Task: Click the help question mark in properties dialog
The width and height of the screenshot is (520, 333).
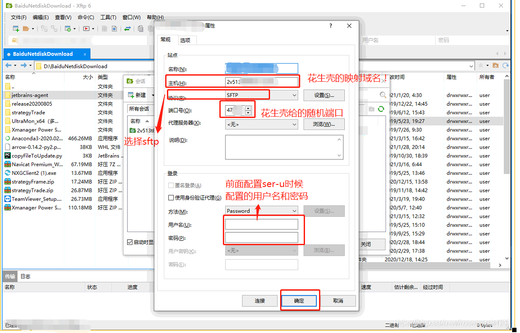Action: point(331,25)
